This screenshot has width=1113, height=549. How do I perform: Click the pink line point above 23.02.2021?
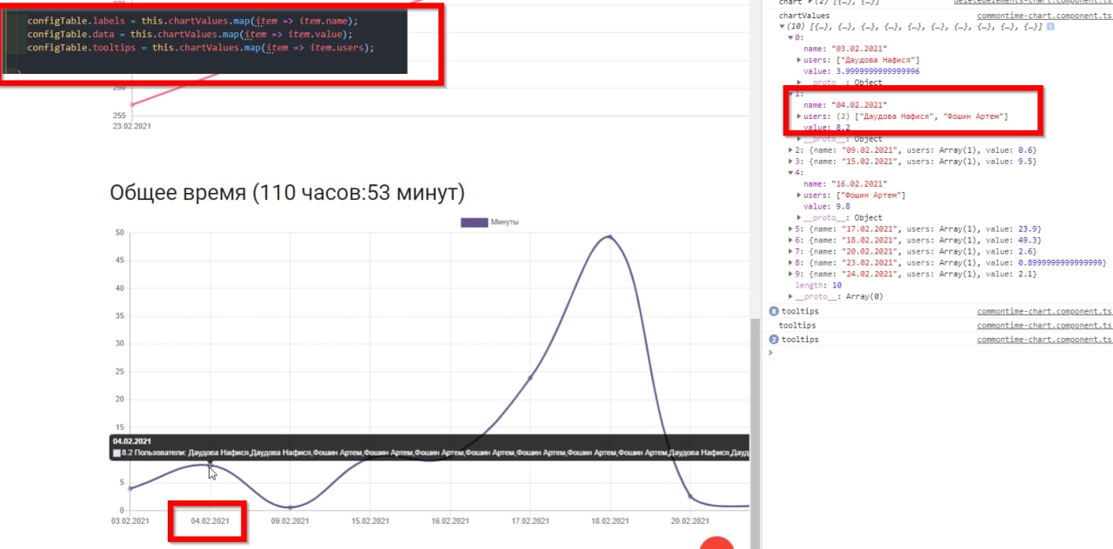click(130, 105)
